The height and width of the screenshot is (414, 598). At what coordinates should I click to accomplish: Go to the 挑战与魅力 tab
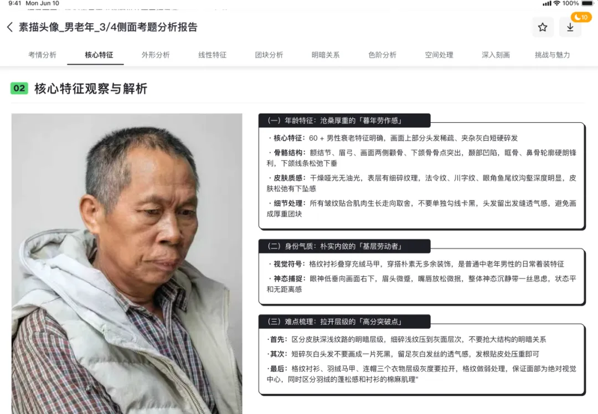tap(553, 55)
